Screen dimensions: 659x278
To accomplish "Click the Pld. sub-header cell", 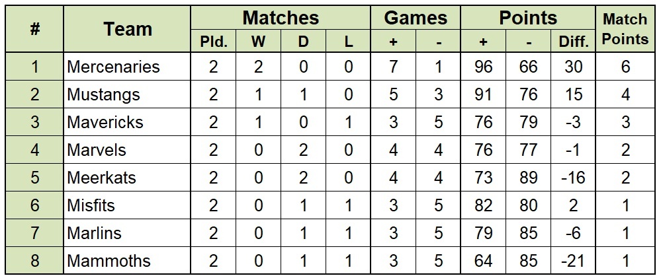I will coord(214,41).
